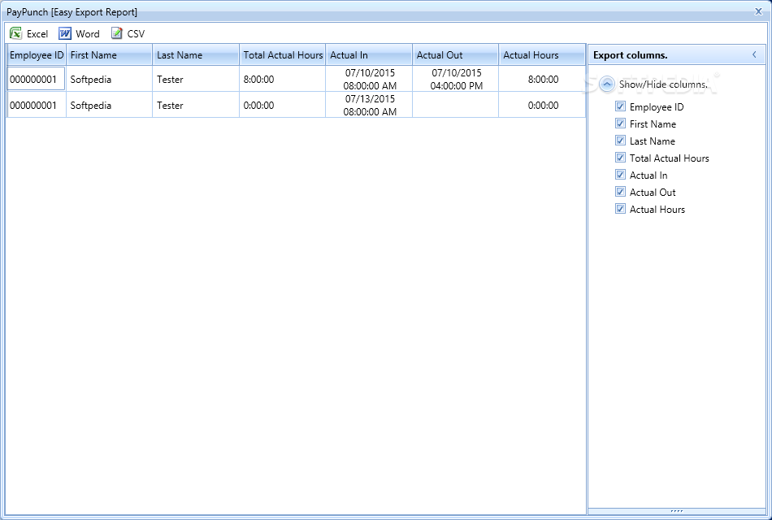The image size is (772, 520).
Task: Select the 07/10/2015 08:00:00 AM cell
Action: pos(369,79)
